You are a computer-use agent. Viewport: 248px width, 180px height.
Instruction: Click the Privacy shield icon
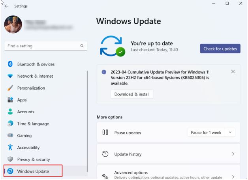pos(10,159)
